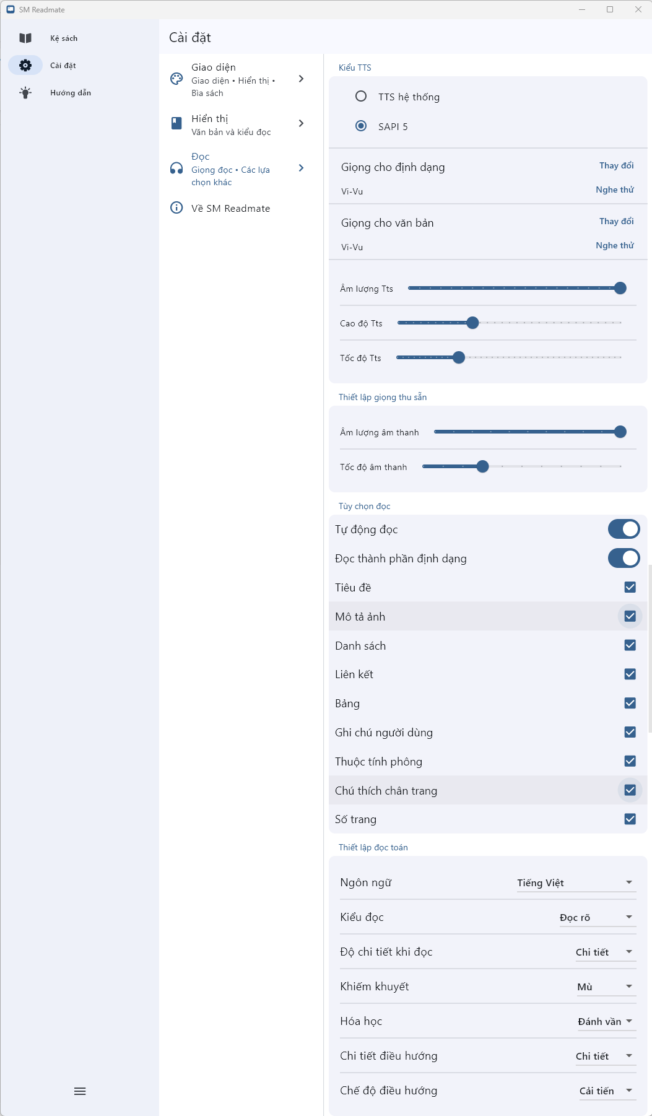Click the hamburger menu icon in the sidebar
652x1116 pixels.
click(x=80, y=1091)
